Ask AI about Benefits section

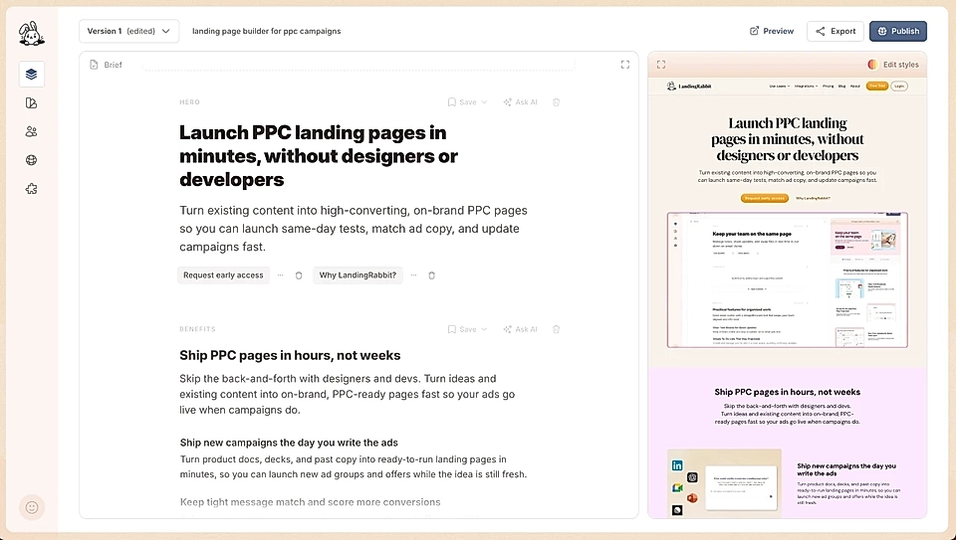click(x=521, y=329)
